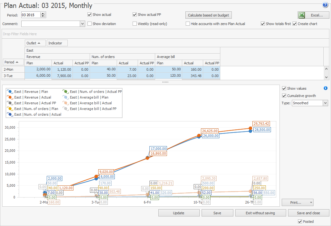Sort by the Outlet field header
Screen dimensions: 331x226
(x=35, y=43)
